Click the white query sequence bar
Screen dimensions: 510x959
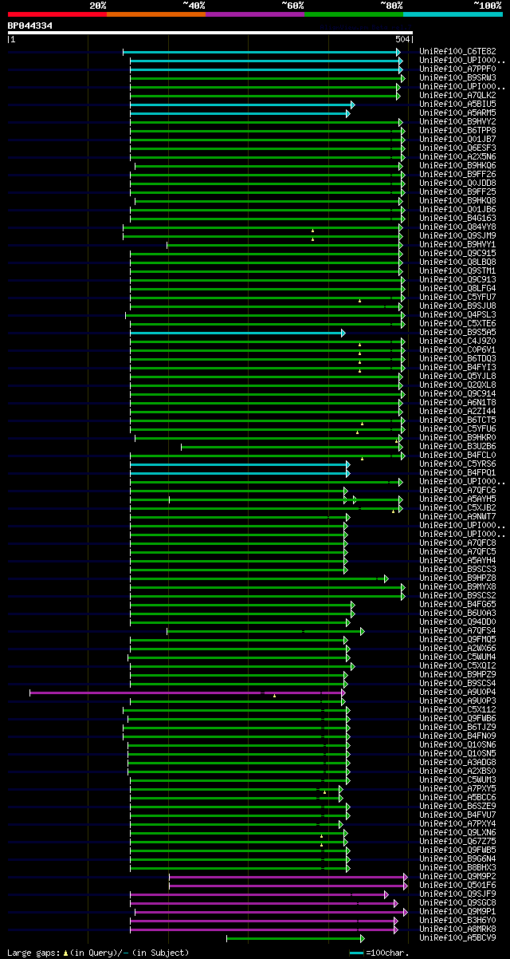point(210,33)
